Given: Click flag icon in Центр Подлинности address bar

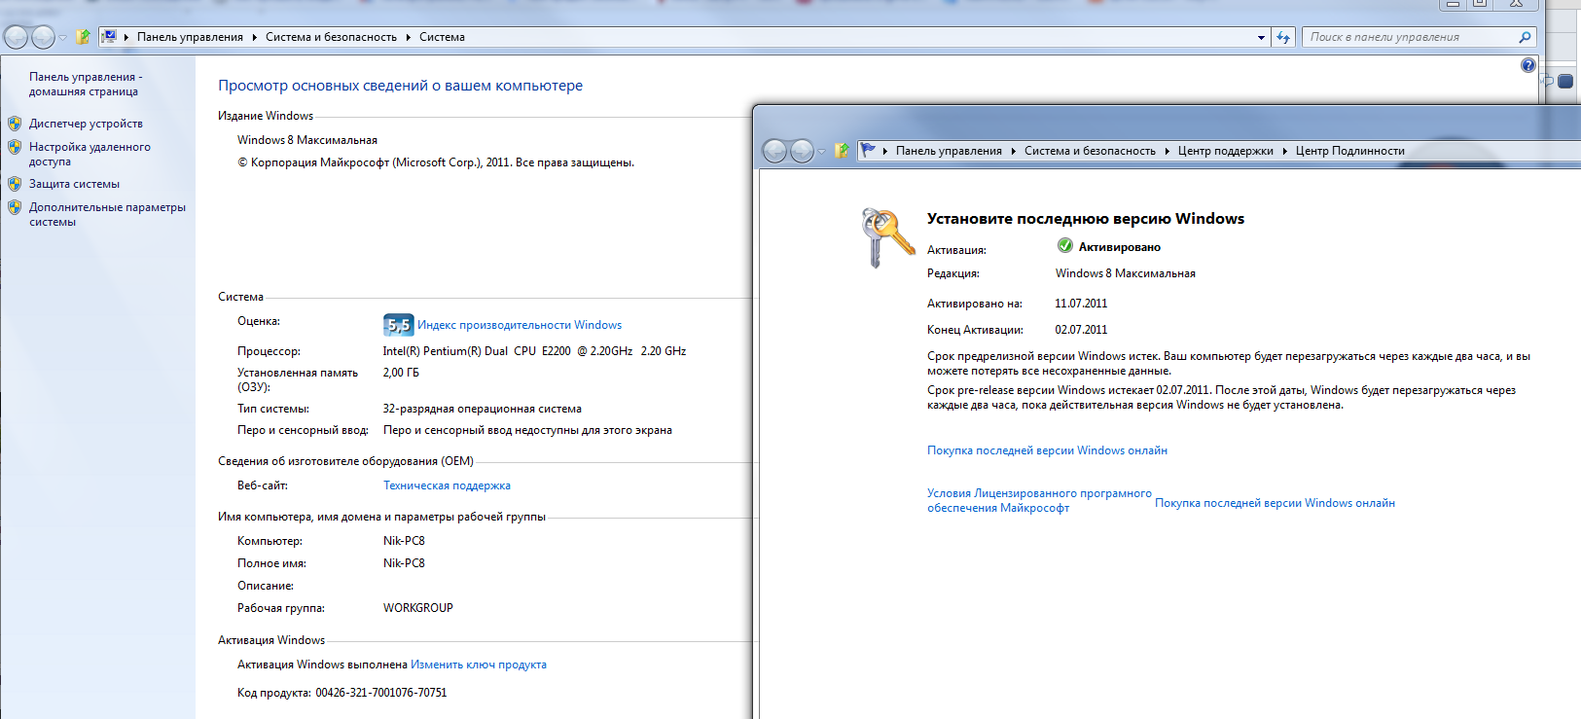Looking at the screenshot, I should 868,151.
